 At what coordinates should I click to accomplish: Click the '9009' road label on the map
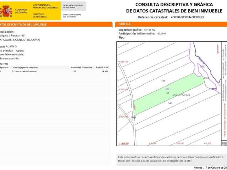(134, 117)
